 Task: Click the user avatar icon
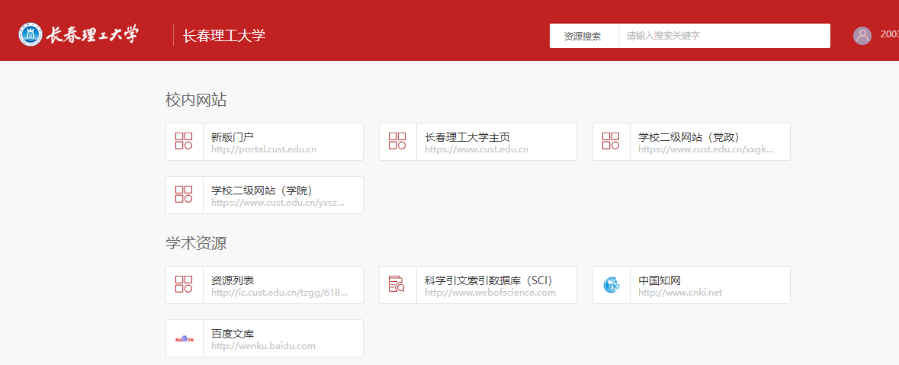(862, 36)
